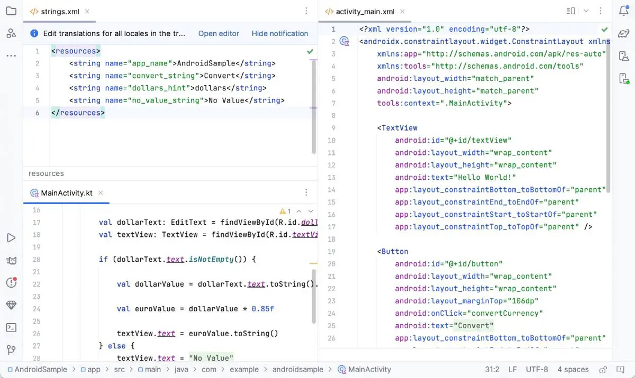The image size is (635, 378).
Task: Open the Device Manager panel
Action: click(x=623, y=56)
